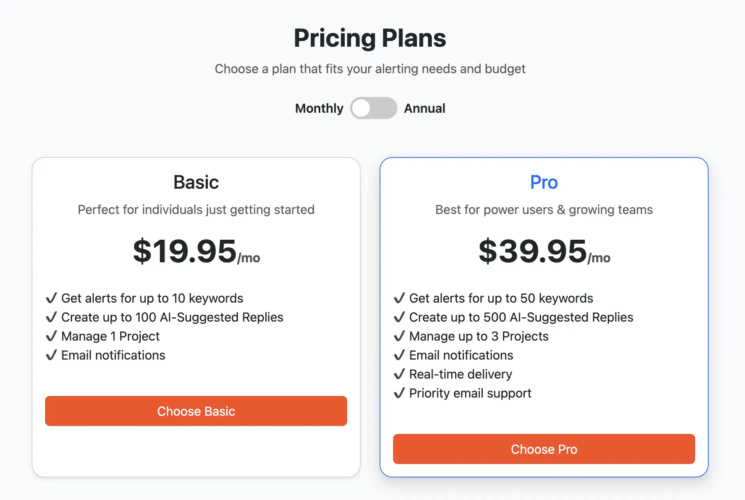
Task: Click the checkmark beside 100 AI-Suggested Replies
Action: click(x=51, y=317)
